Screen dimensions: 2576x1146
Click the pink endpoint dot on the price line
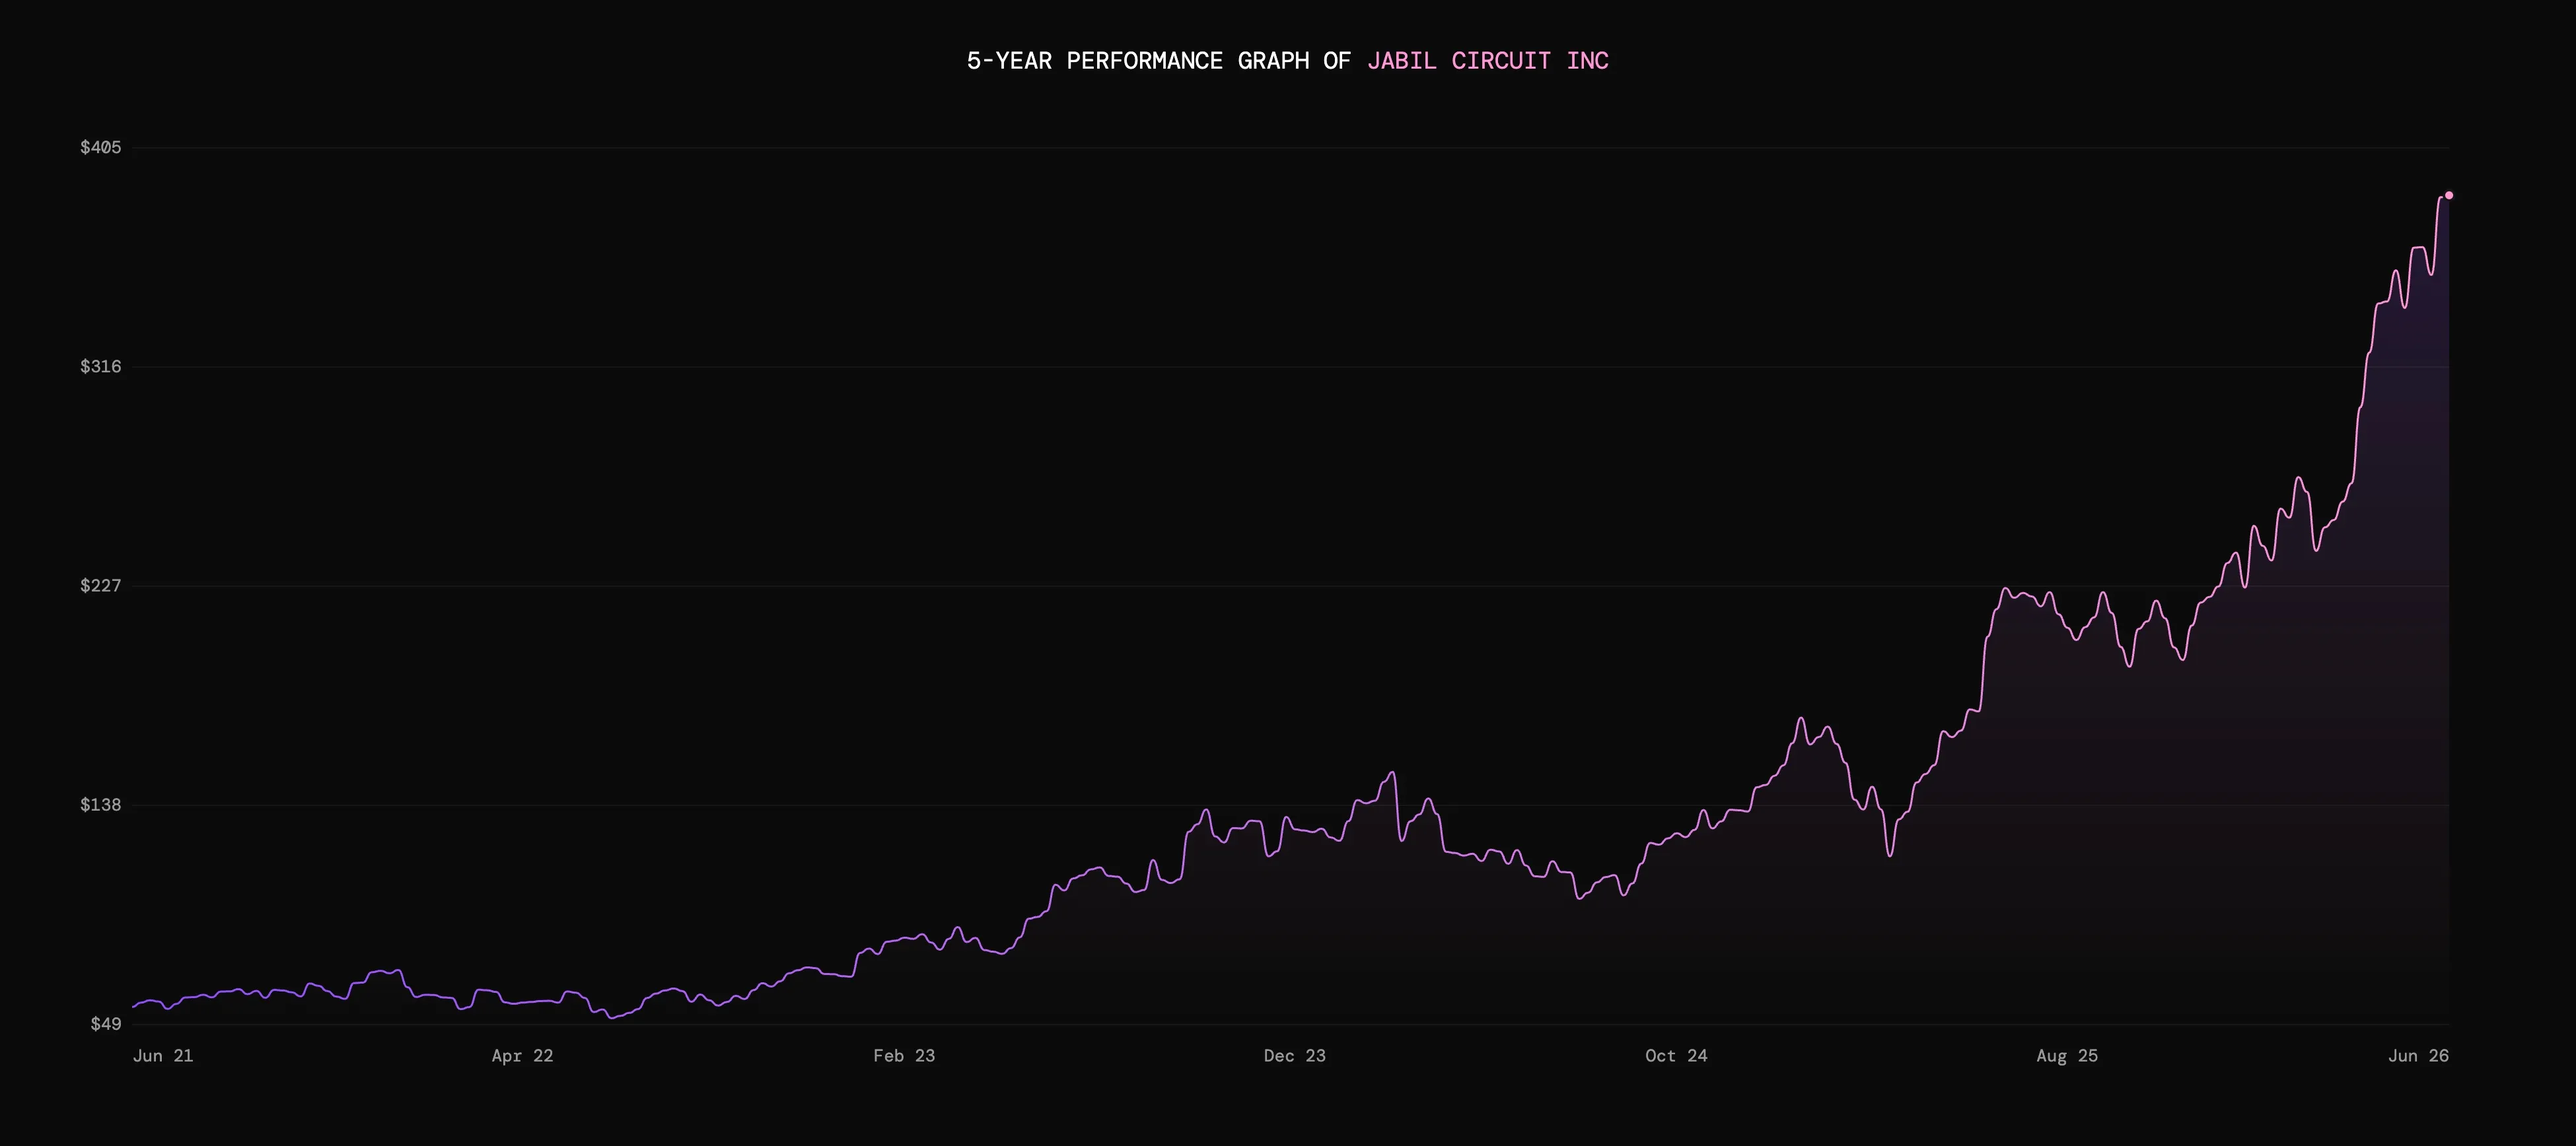tap(2449, 196)
